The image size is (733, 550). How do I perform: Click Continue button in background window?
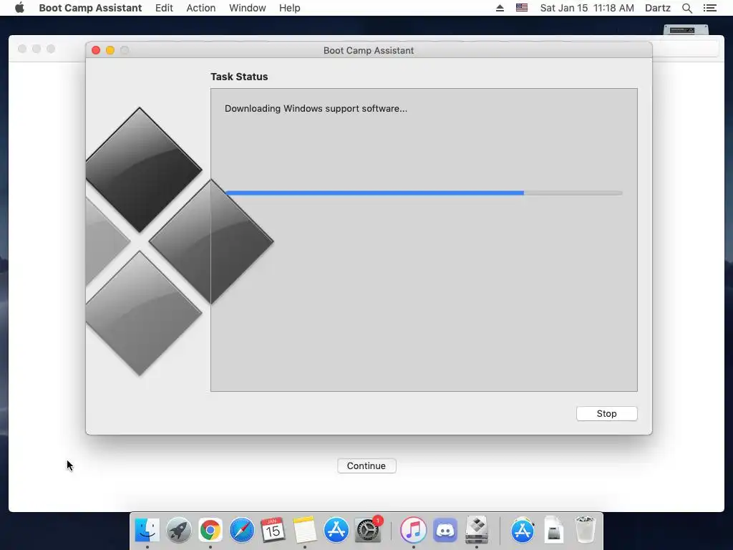366,465
